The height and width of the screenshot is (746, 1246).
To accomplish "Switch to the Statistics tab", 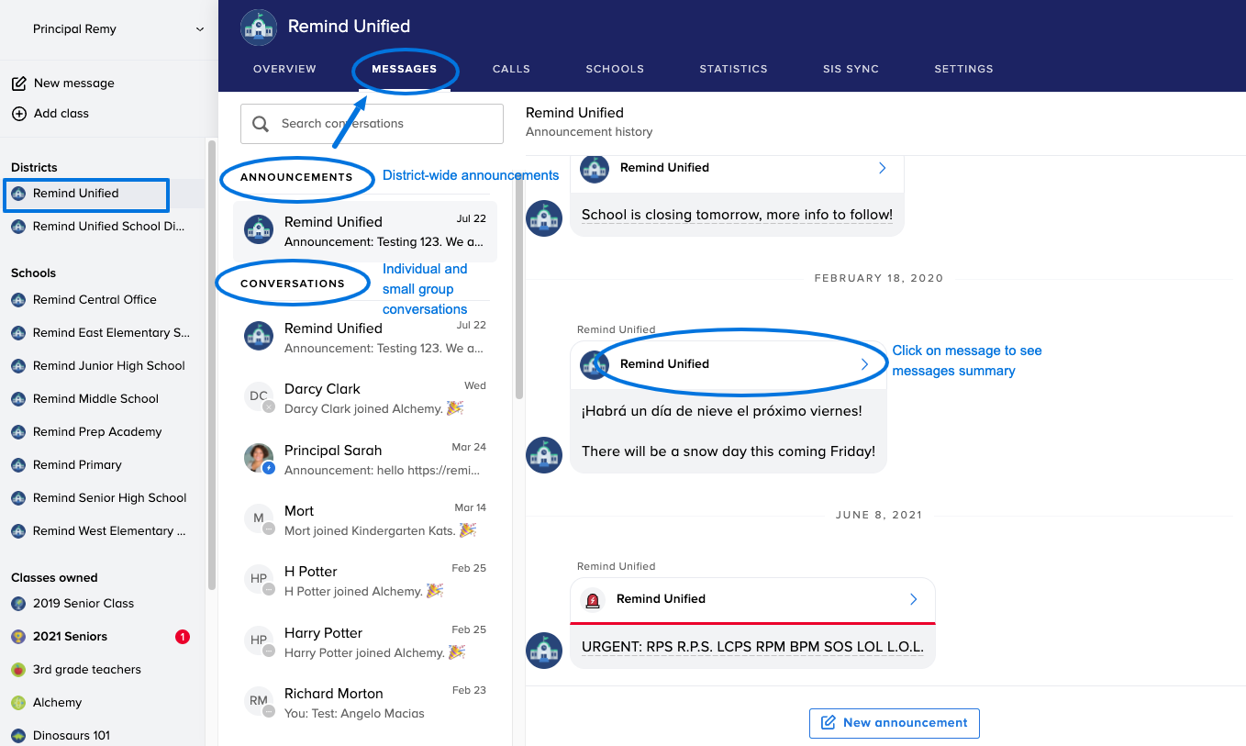I will 733,69.
